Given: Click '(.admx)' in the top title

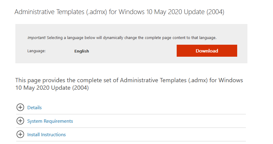Looking at the screenshot, I should tap(96, 12).
